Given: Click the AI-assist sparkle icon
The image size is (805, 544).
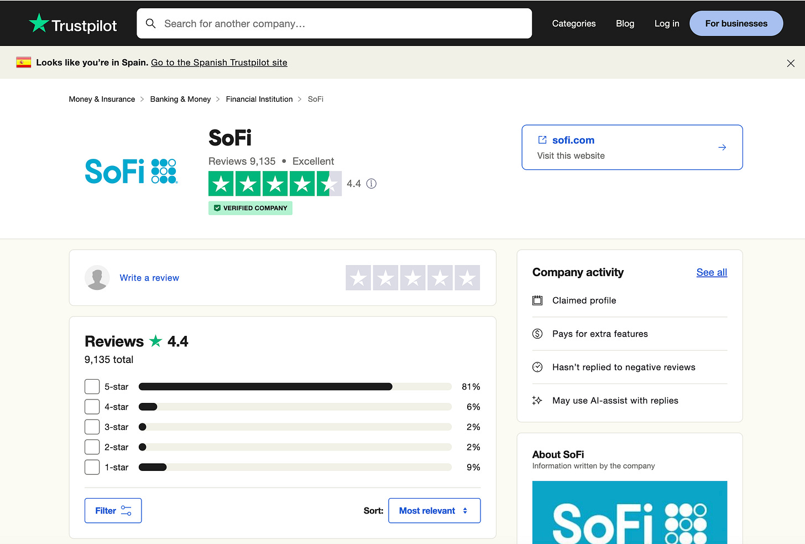Looking at the screenshot, I should 537,400.
